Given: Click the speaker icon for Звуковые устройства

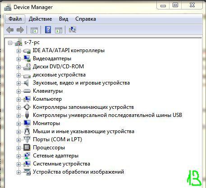Looking at the screenshot, I should click(x=26, y=83).
